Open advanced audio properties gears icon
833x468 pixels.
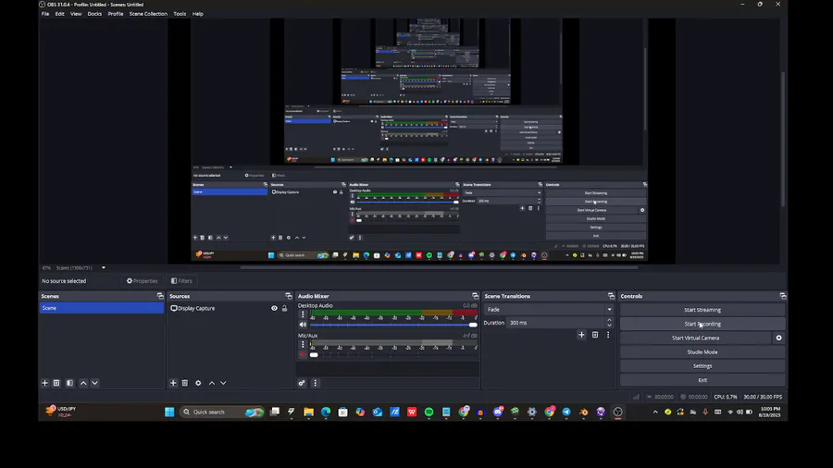point(302,383)
